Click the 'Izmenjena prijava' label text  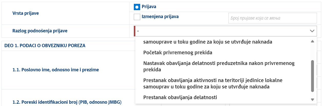160,17
